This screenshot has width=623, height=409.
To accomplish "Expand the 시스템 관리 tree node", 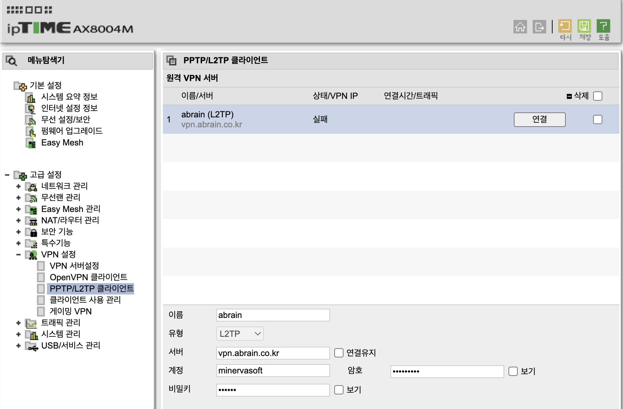I will point(18,334).
